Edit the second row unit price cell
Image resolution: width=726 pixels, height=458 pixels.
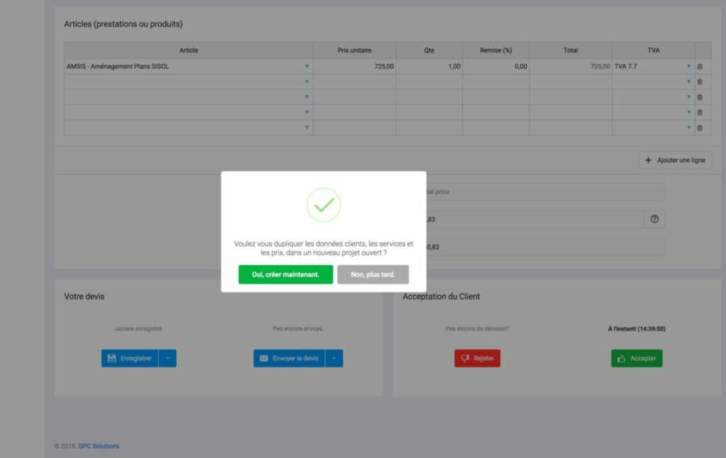tap(354, 82)
